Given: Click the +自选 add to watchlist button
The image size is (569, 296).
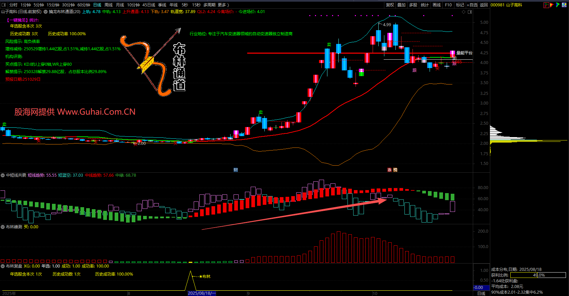Looking at the screenshot, I should tap(472, 5).
